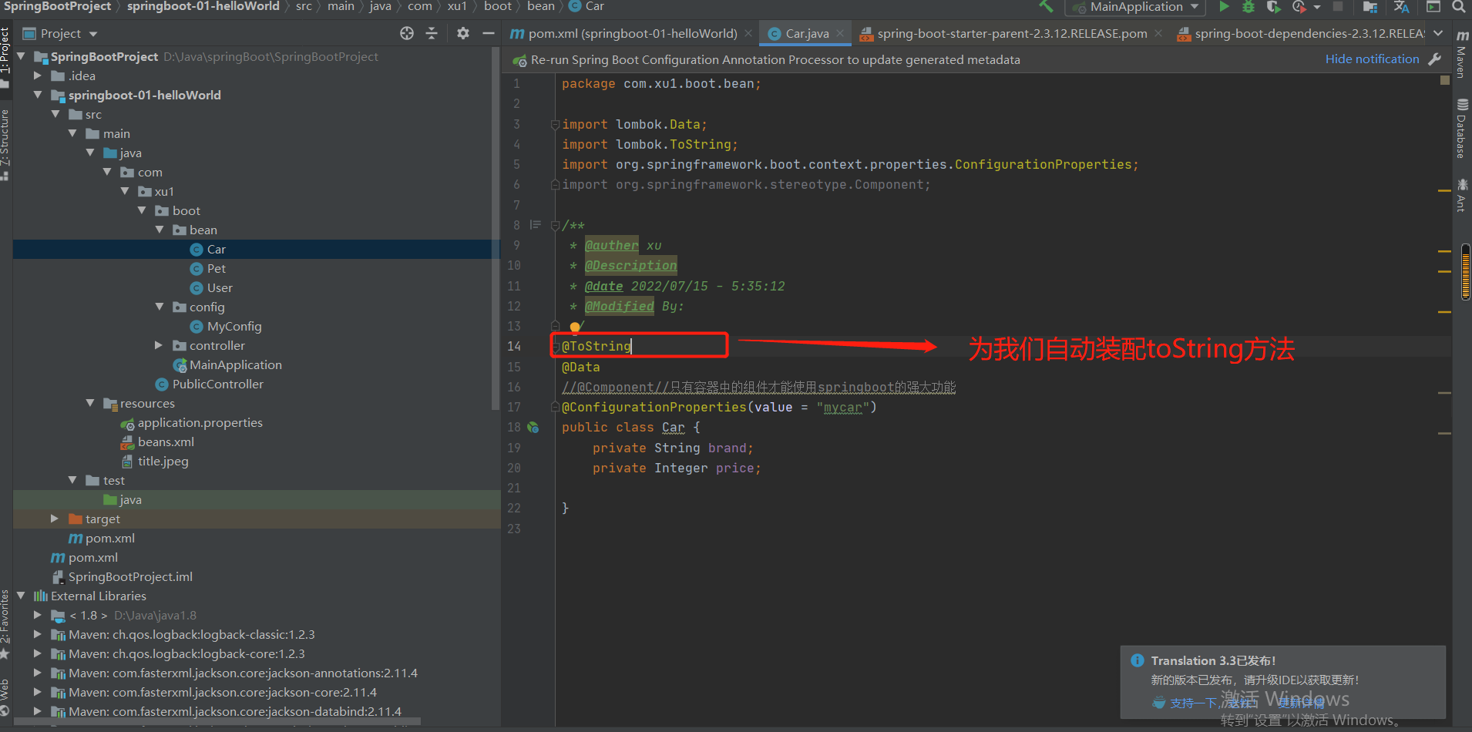The image size is (1472, 732).
Task: Open the project structure icon
Action: [x=1369, y=7]
